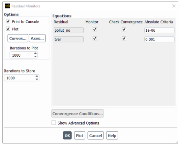Increase Iterations to Store with up arrow
179x145 pixels.
(x=37, y=76)
